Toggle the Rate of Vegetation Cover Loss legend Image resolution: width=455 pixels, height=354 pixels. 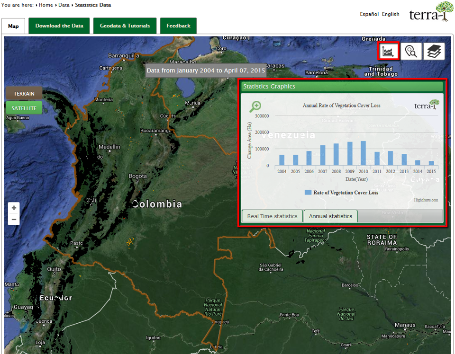(342, 192)
